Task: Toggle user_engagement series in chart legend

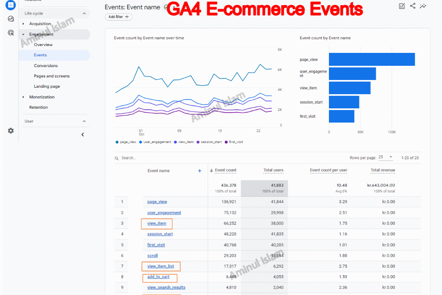Action: 155,142
